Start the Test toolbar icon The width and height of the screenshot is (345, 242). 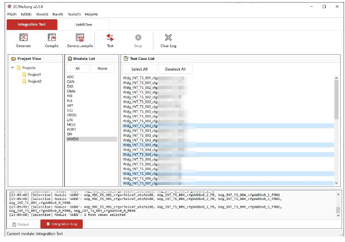[x=110, y=38]
